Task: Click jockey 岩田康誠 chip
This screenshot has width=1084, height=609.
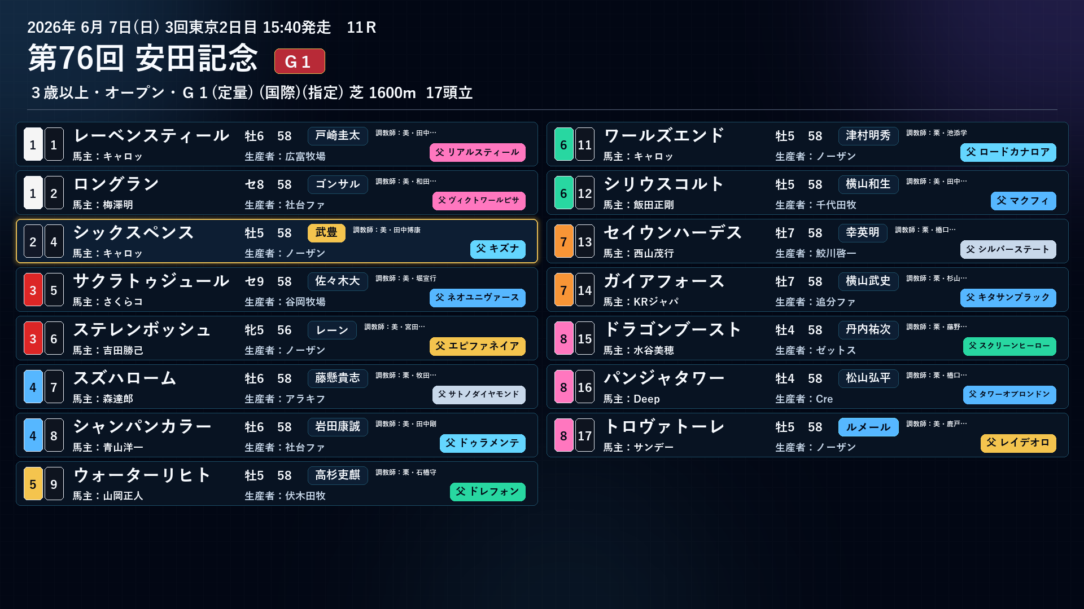Action: tap(338, 427)
